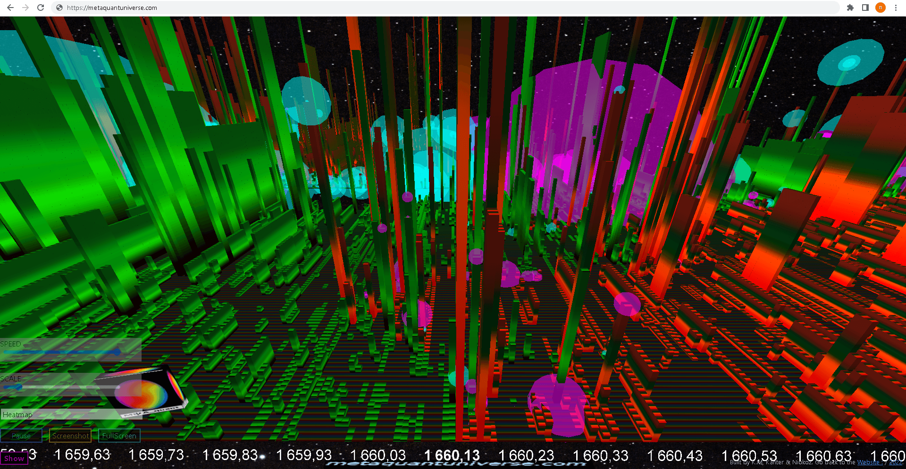This screenshot has width=906, height=469.
Task: Enter full screen with FullScreen button
Action: click(x=119, y=436)
